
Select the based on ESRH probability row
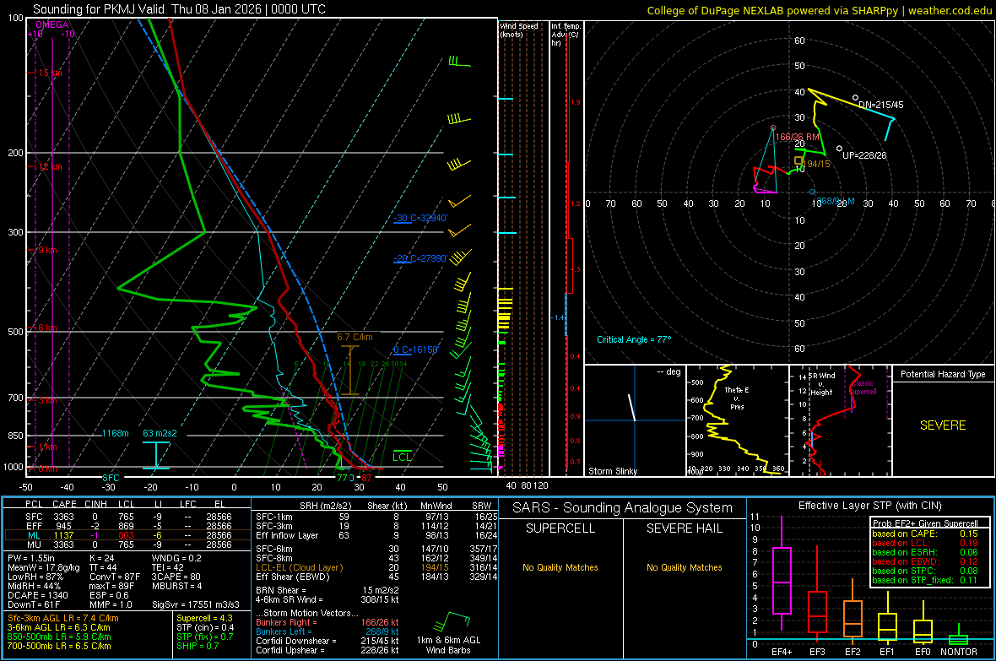925,552
